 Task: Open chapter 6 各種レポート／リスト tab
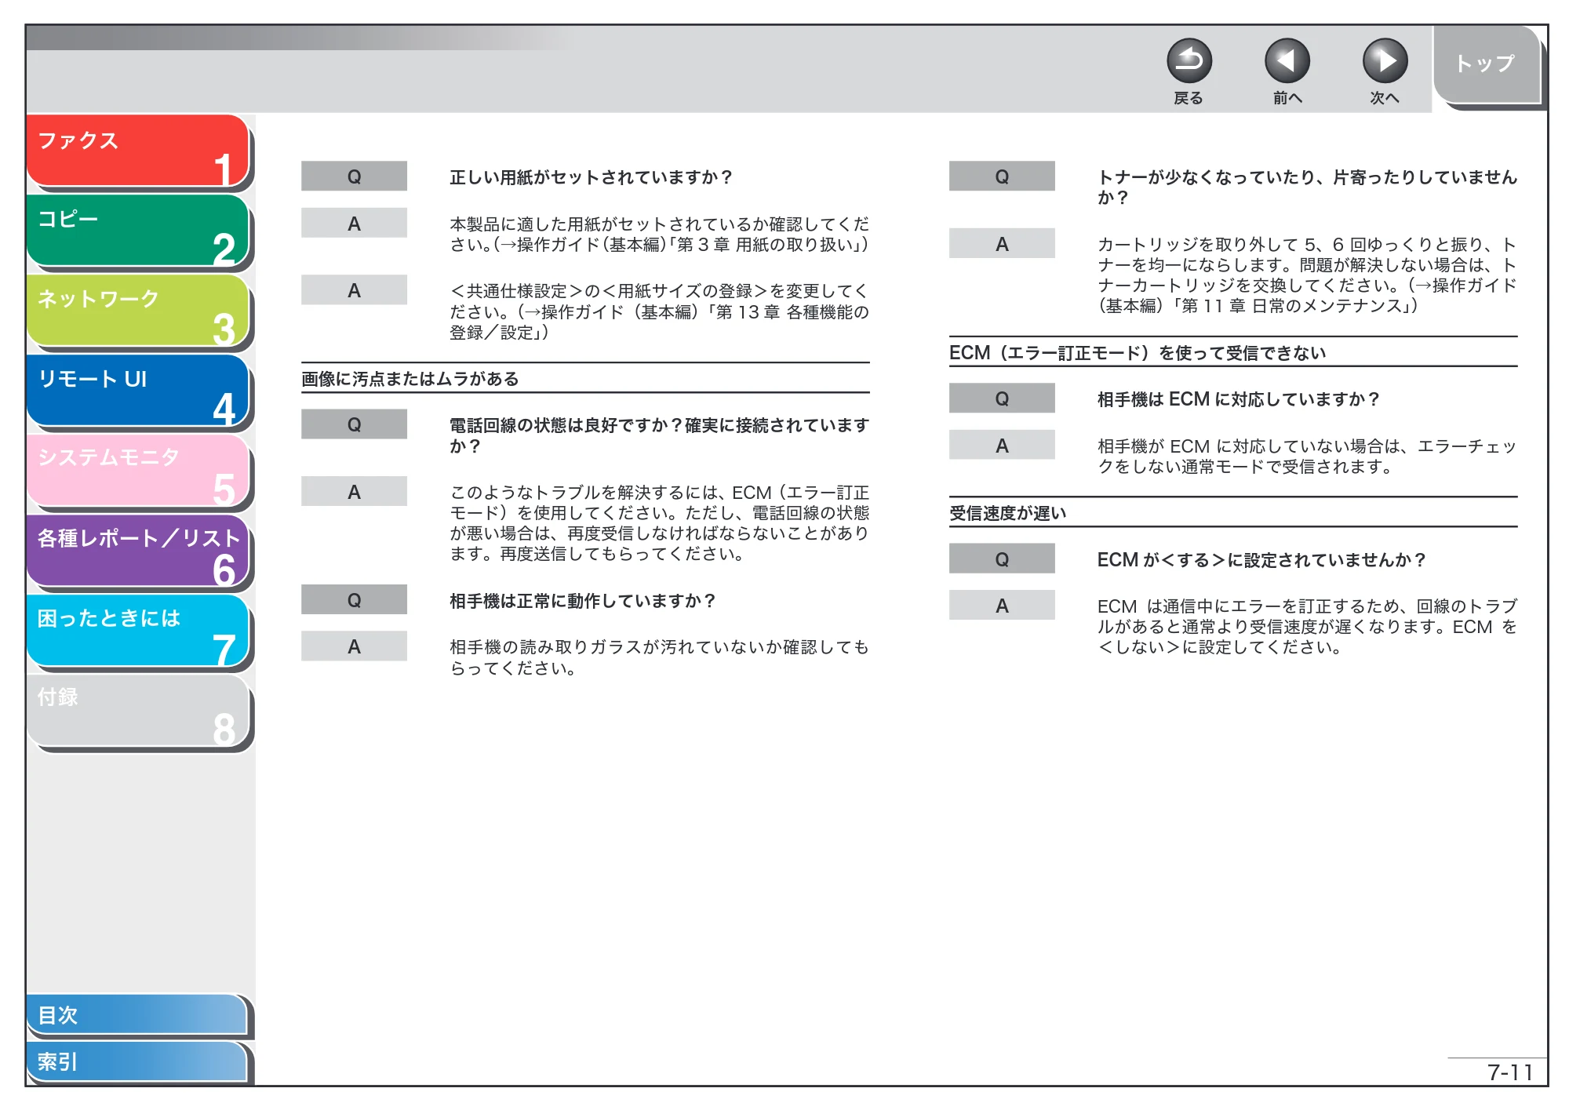[x=138, y=551]
